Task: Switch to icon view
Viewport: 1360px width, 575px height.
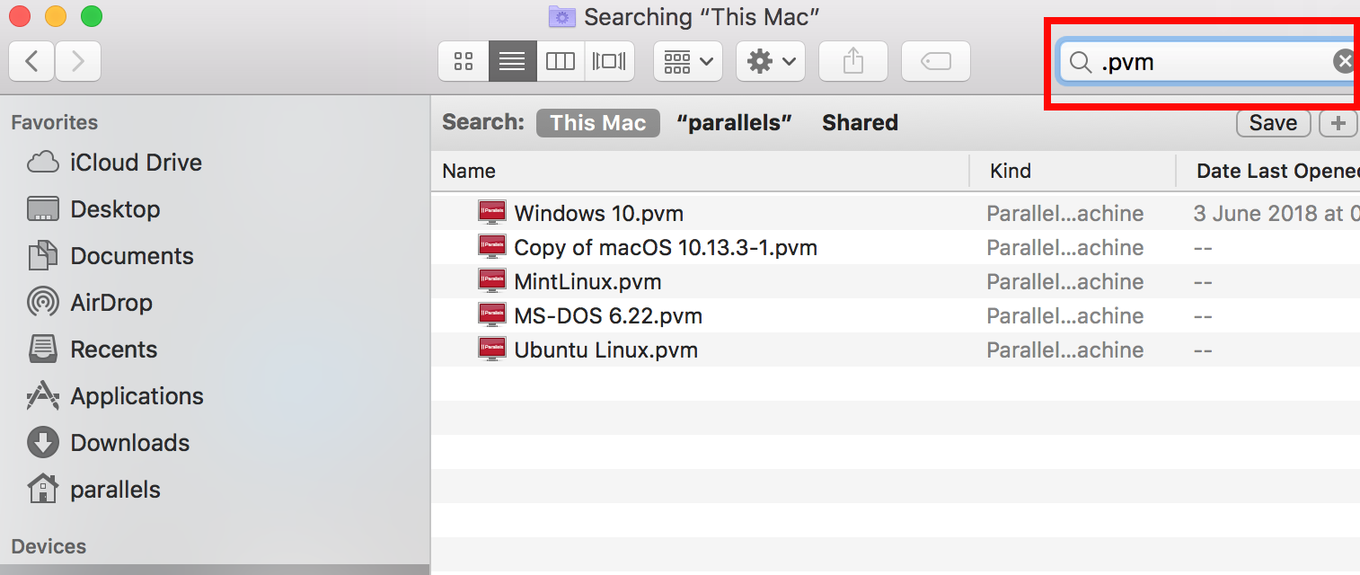Action: tap(464, 61)
